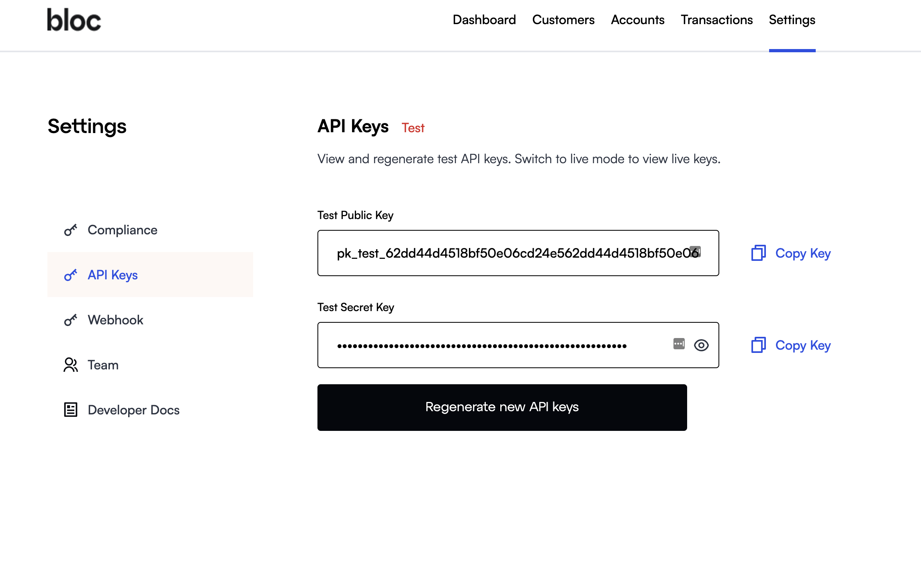The height and width of the screenshot is (582, 921).
Task: Switch to the Customers tab
Action: pos(563,20)
